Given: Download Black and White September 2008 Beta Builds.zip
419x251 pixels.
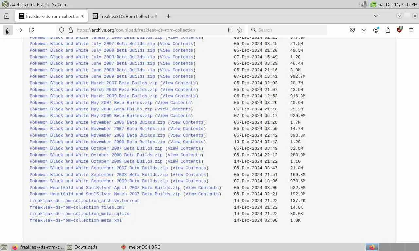Looking at the screenshot, I should tap(99, 175).
